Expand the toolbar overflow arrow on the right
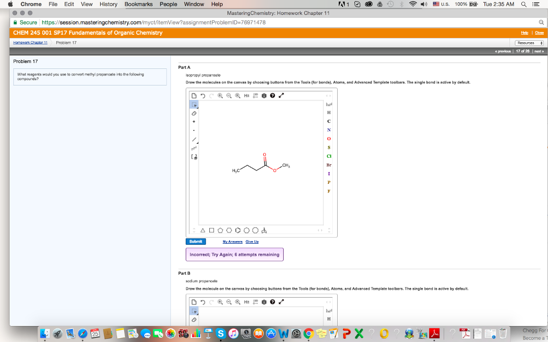548x342 pixels. pyautogui.click(x=328, y=95)
